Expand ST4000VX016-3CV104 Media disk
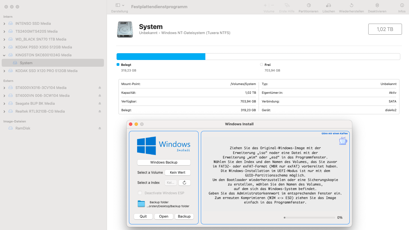 [4, 88]
